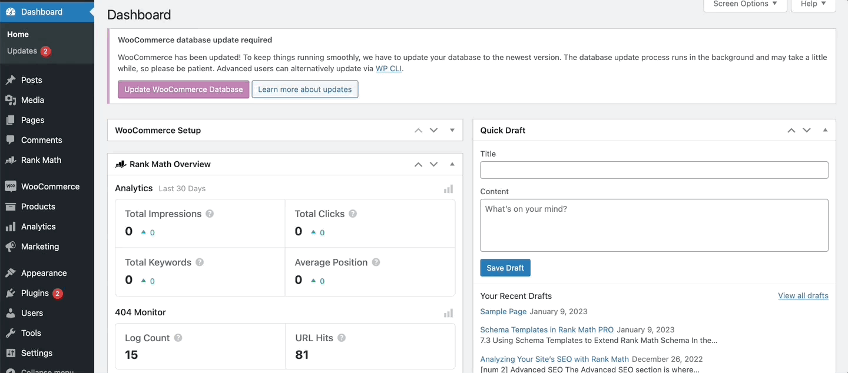This screenshot has height=373, width=848.
Task: Expand the Help dropdown tab
Action: tap(813, 4)
